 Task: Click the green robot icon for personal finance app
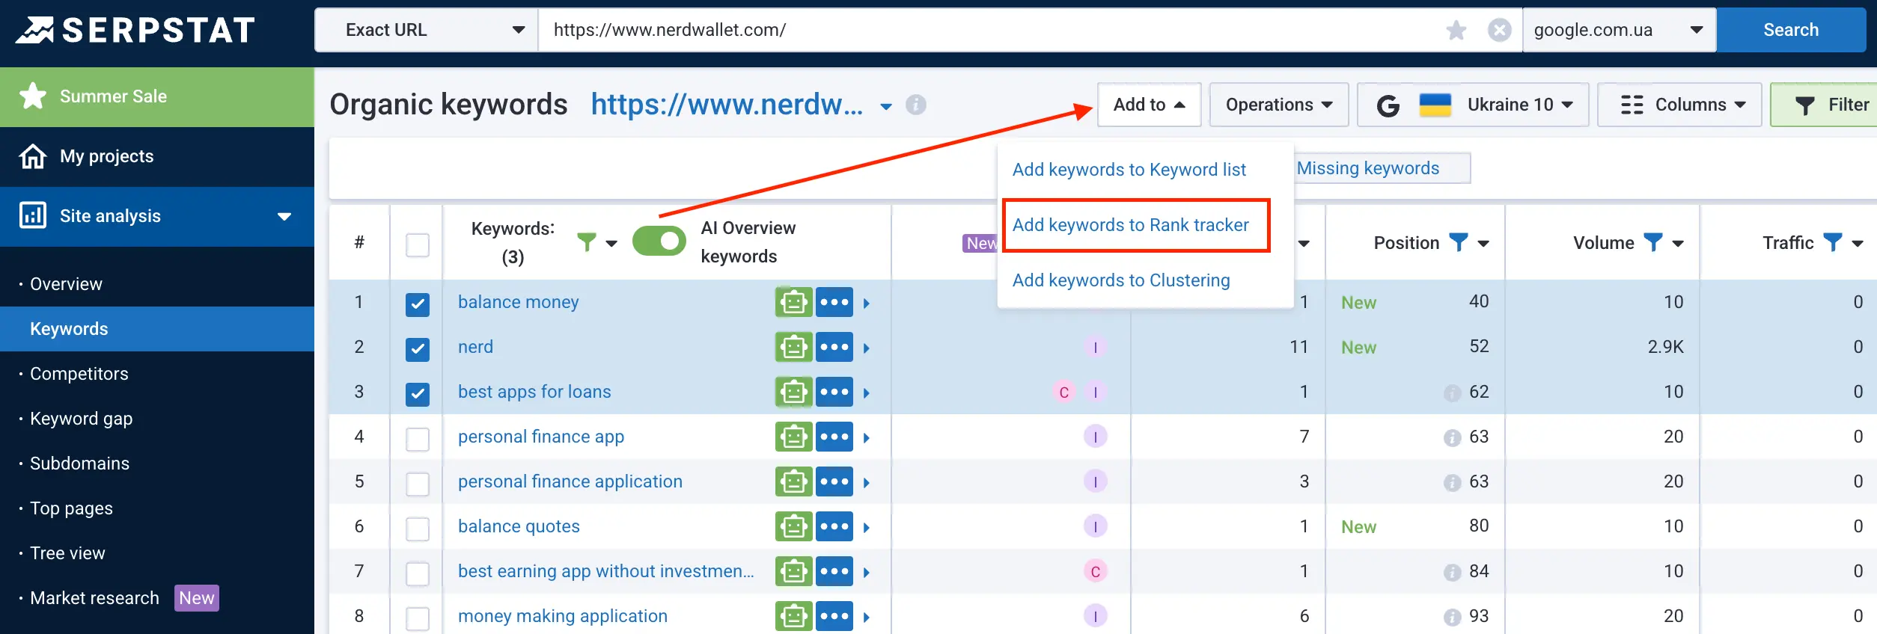[x=794, y=437]
